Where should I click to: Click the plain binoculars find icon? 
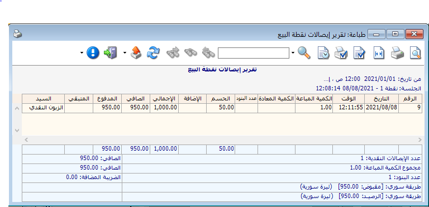(x=190, y=52)
